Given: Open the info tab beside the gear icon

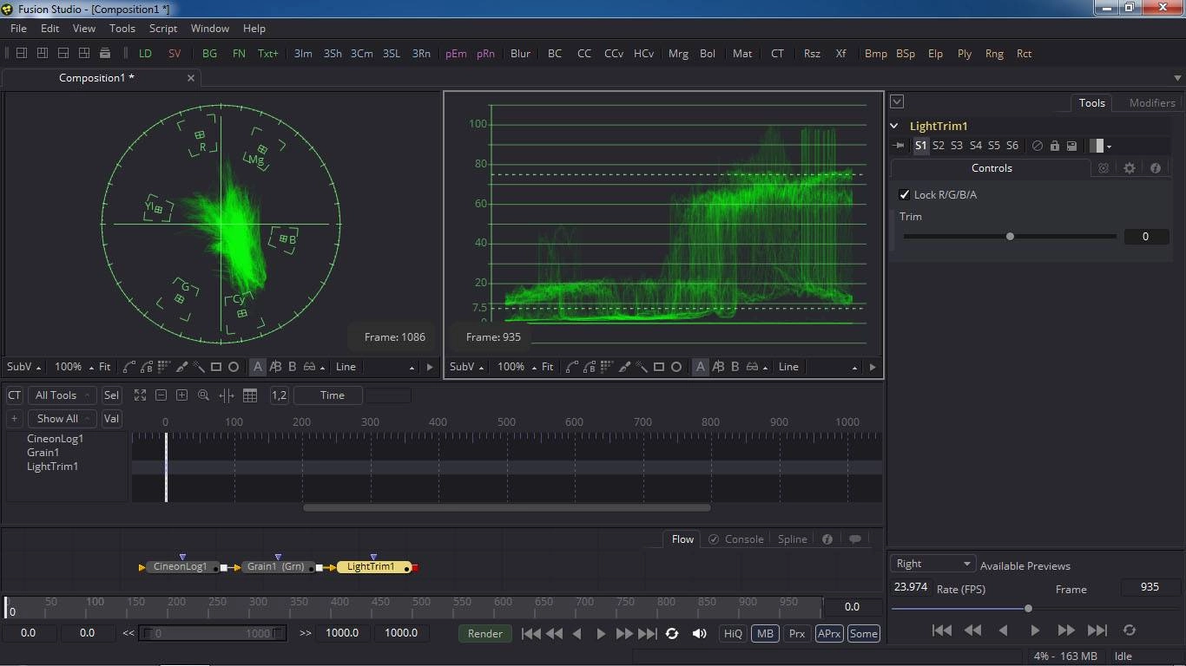Looking at the screenshot, I should pos(1156,168).
